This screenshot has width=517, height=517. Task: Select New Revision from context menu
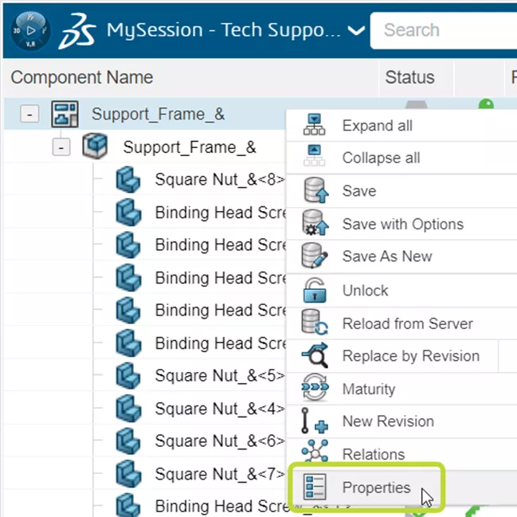pos(388,421)
